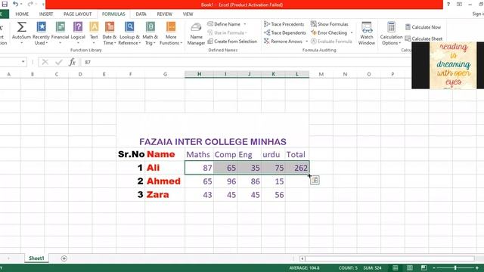Viewport: 484px width, 272px height.
Task: Open the DATA ribbon tab
Action: tap(141, 14)
